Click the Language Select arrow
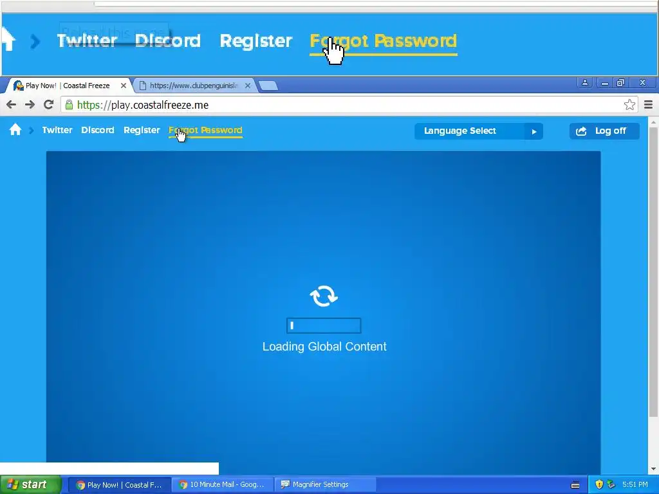The height and width of the screenshot is (494, 659). (534, 131)
